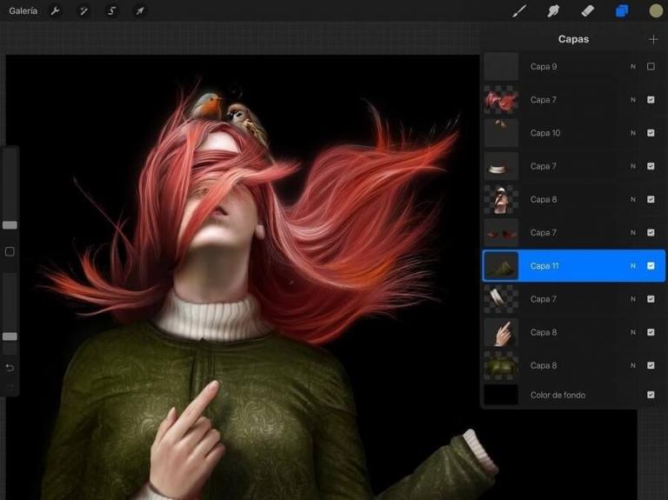Select Capa 7 name beside sleeve cuff thumbnail
Viewport: 668px width, 500px height.
click(x=543, y=299)
